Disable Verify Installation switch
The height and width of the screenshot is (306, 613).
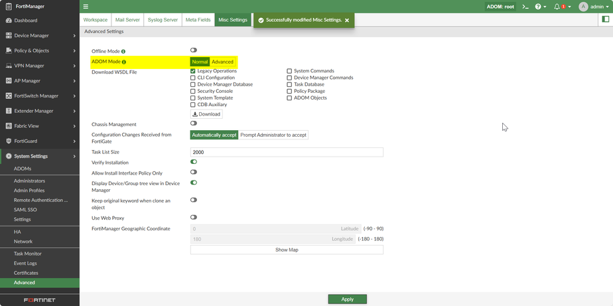coord(194,161)
